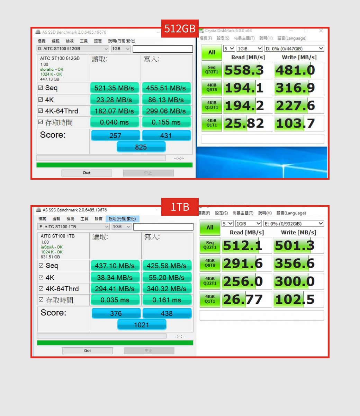Click 501.3 write value in 1TB CrystalDiskMark

(x=299, y=245)
